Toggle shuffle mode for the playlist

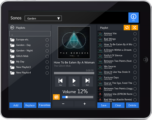tap(135, 28)
